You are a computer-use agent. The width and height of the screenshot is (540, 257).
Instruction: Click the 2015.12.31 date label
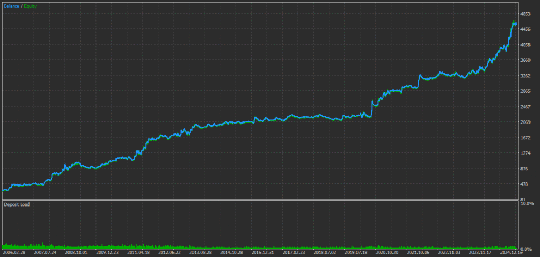coord(263,253)
